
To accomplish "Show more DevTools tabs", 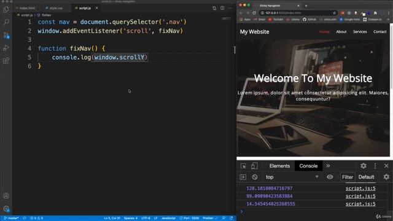I will (x=328, y=166).
